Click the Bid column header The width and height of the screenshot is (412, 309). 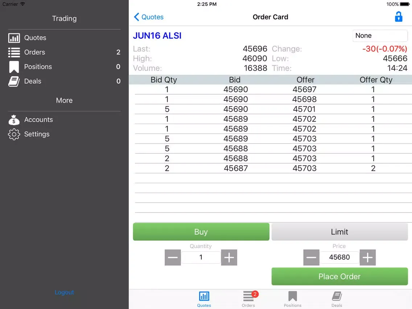[235, 80]
